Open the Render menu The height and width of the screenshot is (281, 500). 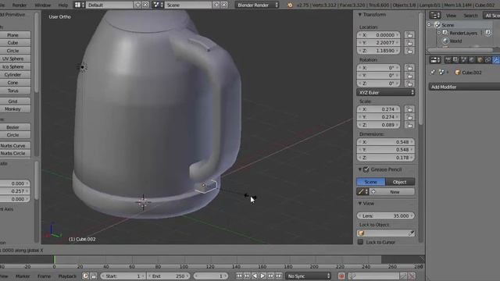click(x=20, y=5)
